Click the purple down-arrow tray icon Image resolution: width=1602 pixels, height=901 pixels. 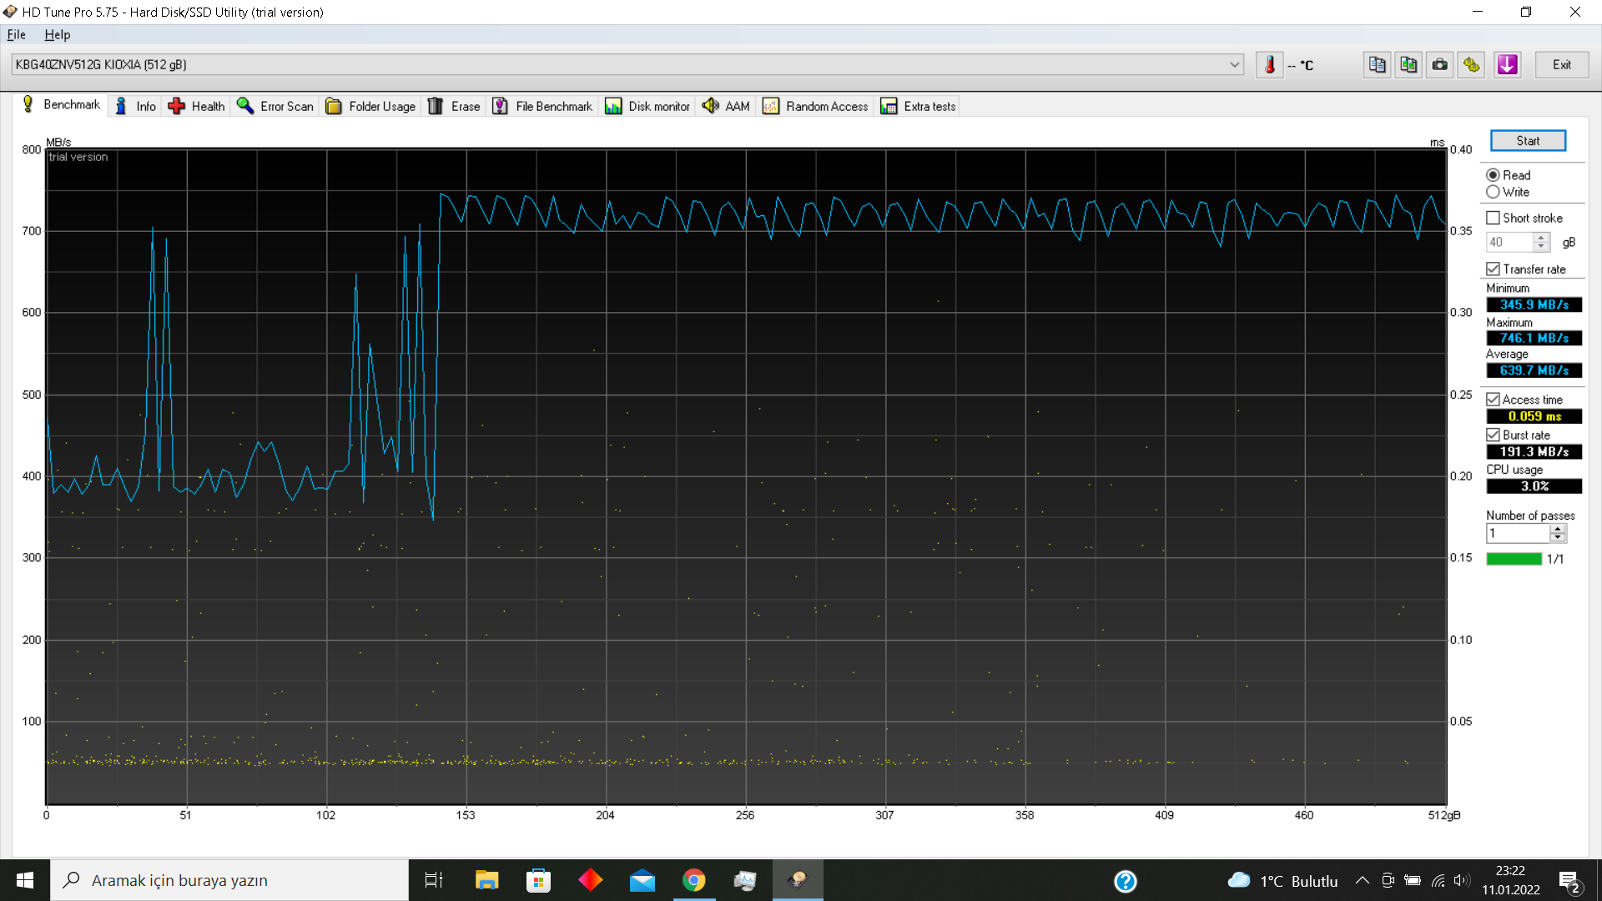coord(1507,65)
